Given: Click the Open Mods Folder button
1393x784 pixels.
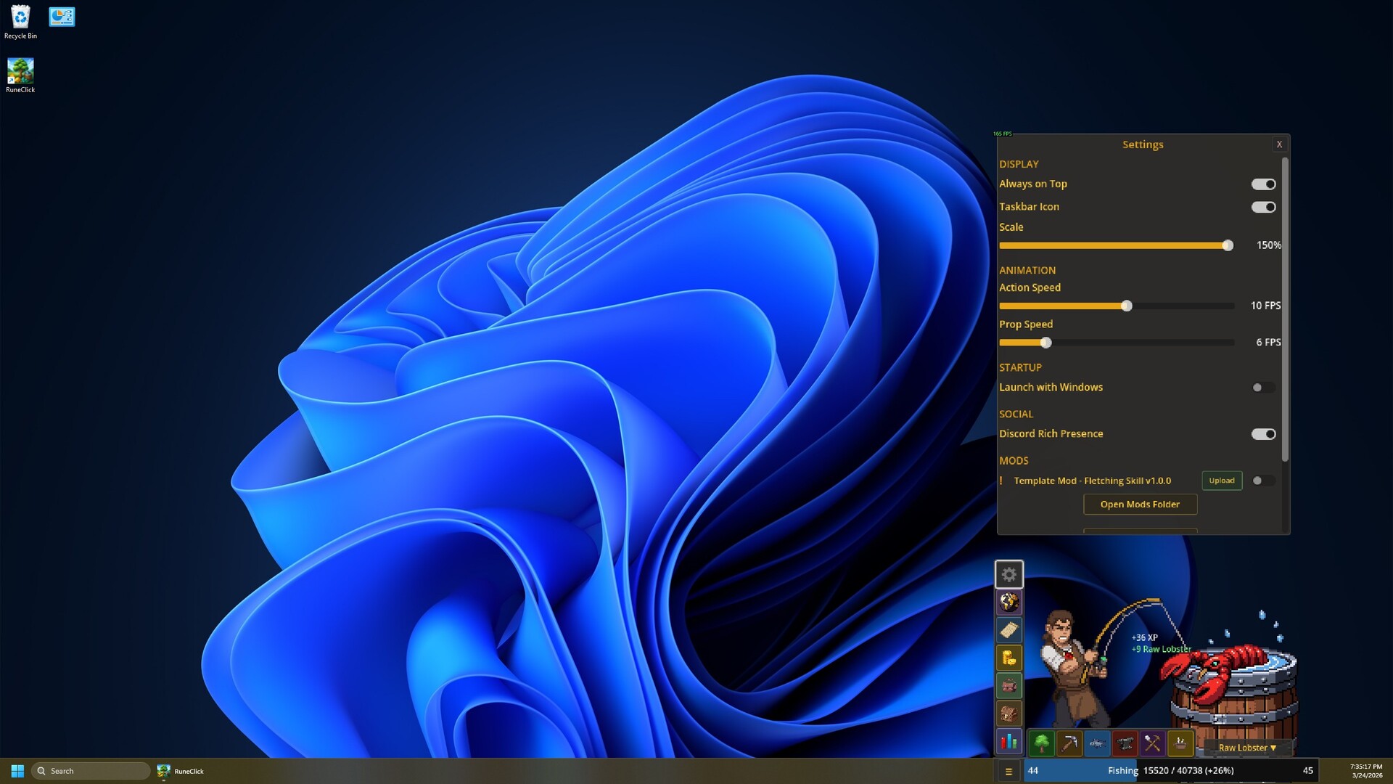Looking at the screenshot, I should [x=1140, y=505].
